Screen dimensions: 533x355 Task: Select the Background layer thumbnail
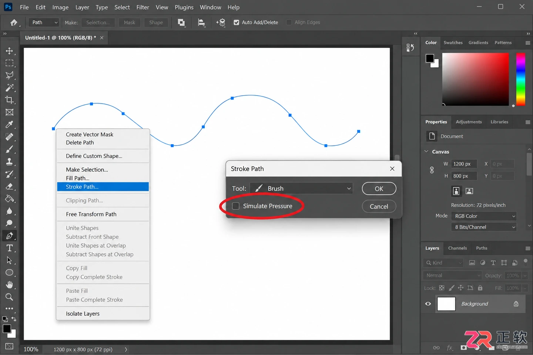click(x=446, y=304)
